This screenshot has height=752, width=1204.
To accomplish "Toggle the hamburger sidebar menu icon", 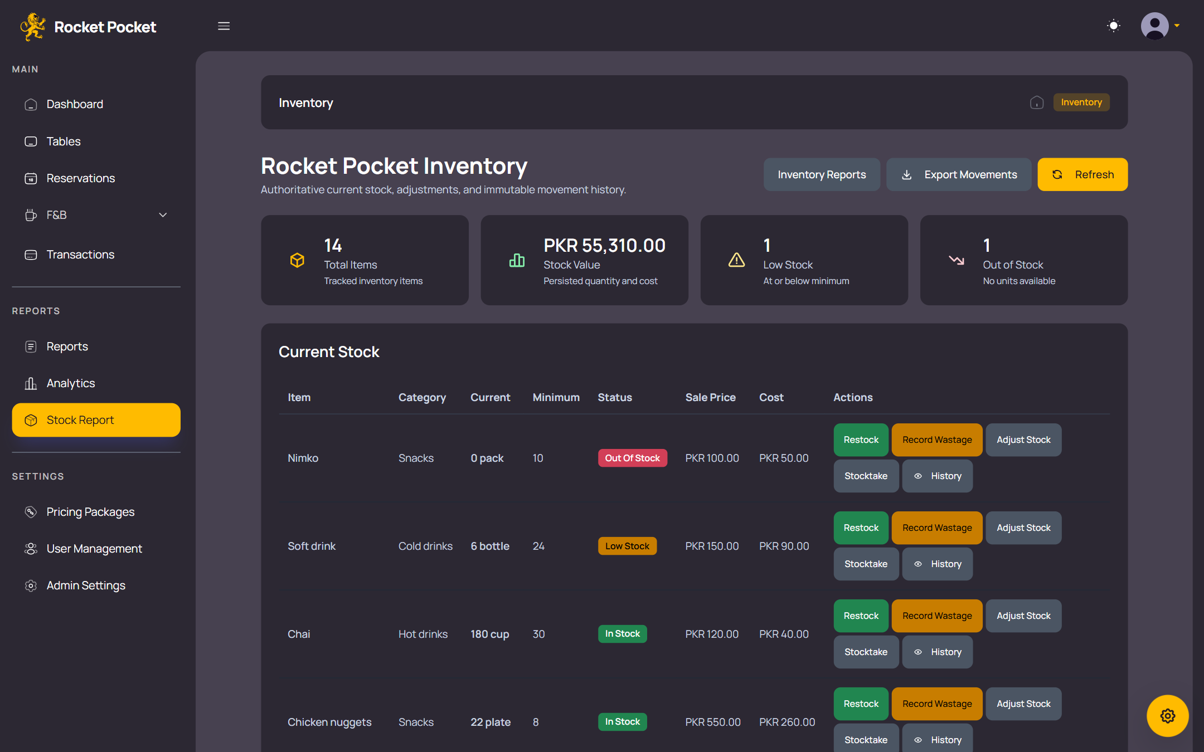I will 224,26.
